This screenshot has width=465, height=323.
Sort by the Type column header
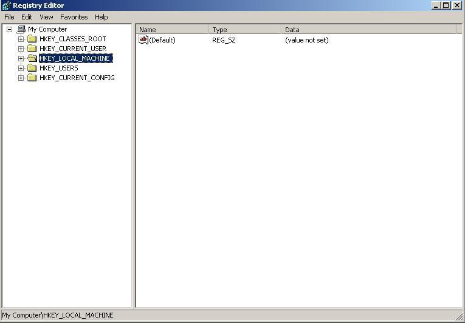[x=245, y=29]
